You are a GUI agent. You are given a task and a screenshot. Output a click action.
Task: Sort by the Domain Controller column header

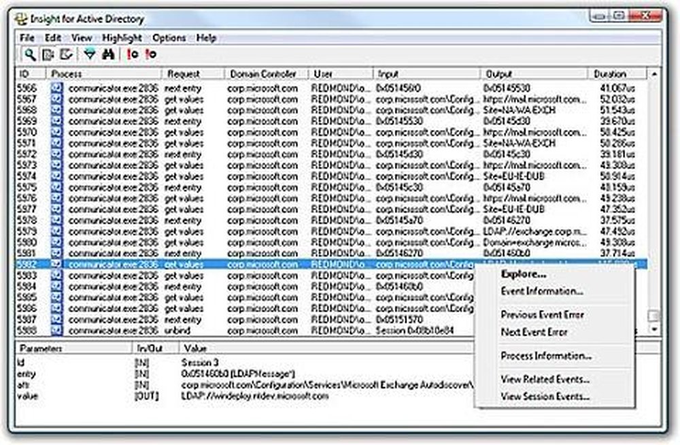coord(267,73)
